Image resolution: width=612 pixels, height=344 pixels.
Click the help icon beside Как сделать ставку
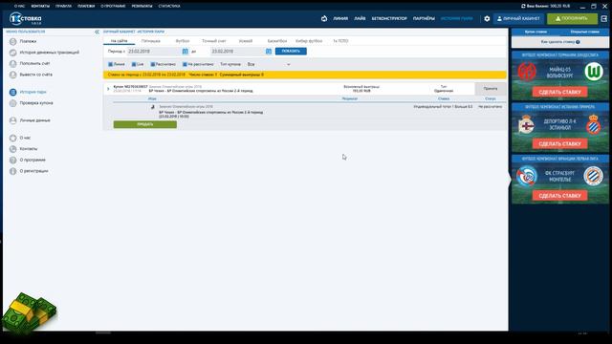pos(578,42)
